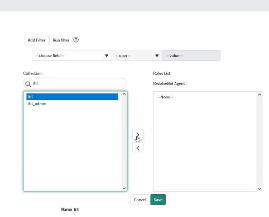The image size is (269, 217).
Task: Click the RezolveBot Agent label
Action: point(169,83)
